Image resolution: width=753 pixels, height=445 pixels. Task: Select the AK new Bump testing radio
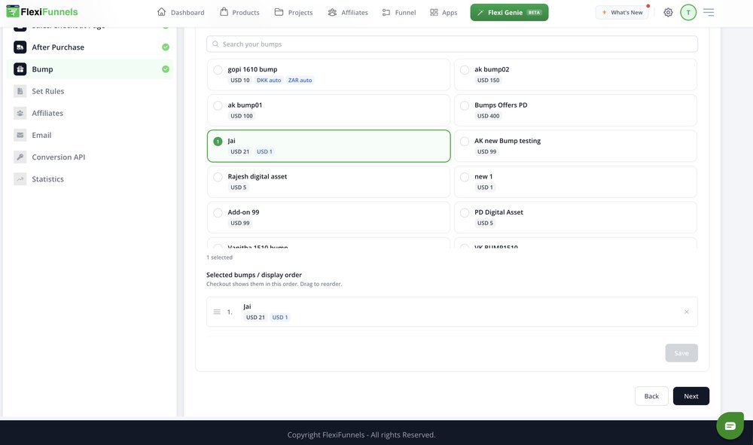[465, 142]
